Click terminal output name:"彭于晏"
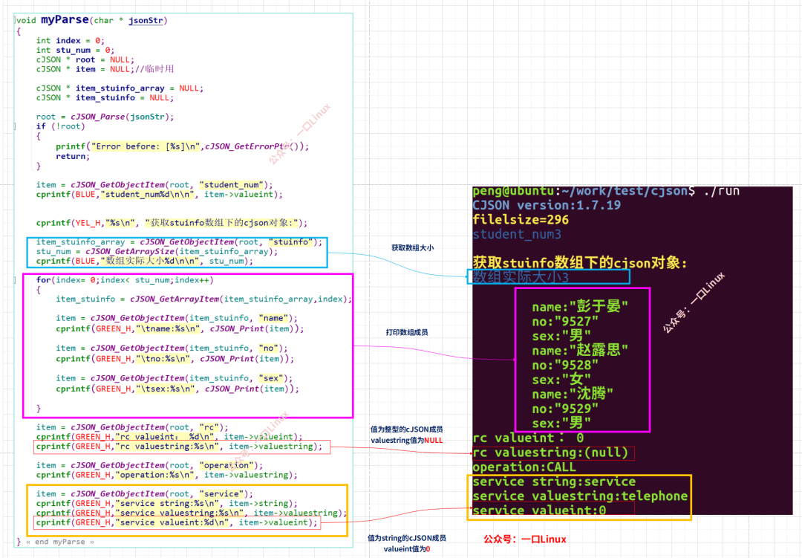The height and width of the screenshot is (558, 802). [x=580, y=307]
